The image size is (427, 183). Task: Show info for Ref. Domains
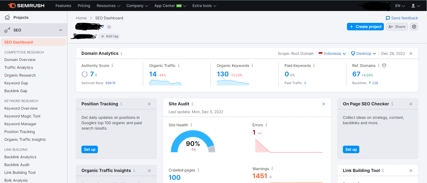[x=379, y=66]
